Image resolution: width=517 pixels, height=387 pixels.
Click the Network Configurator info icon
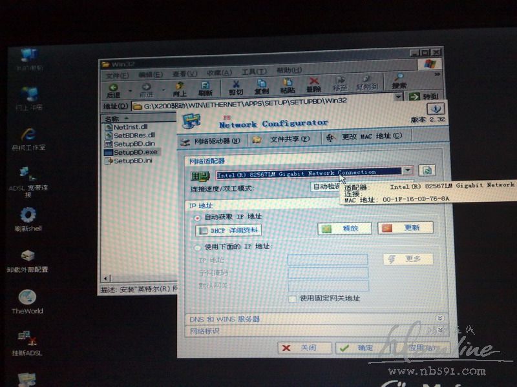pyautogui.click(x=436, y=108)
